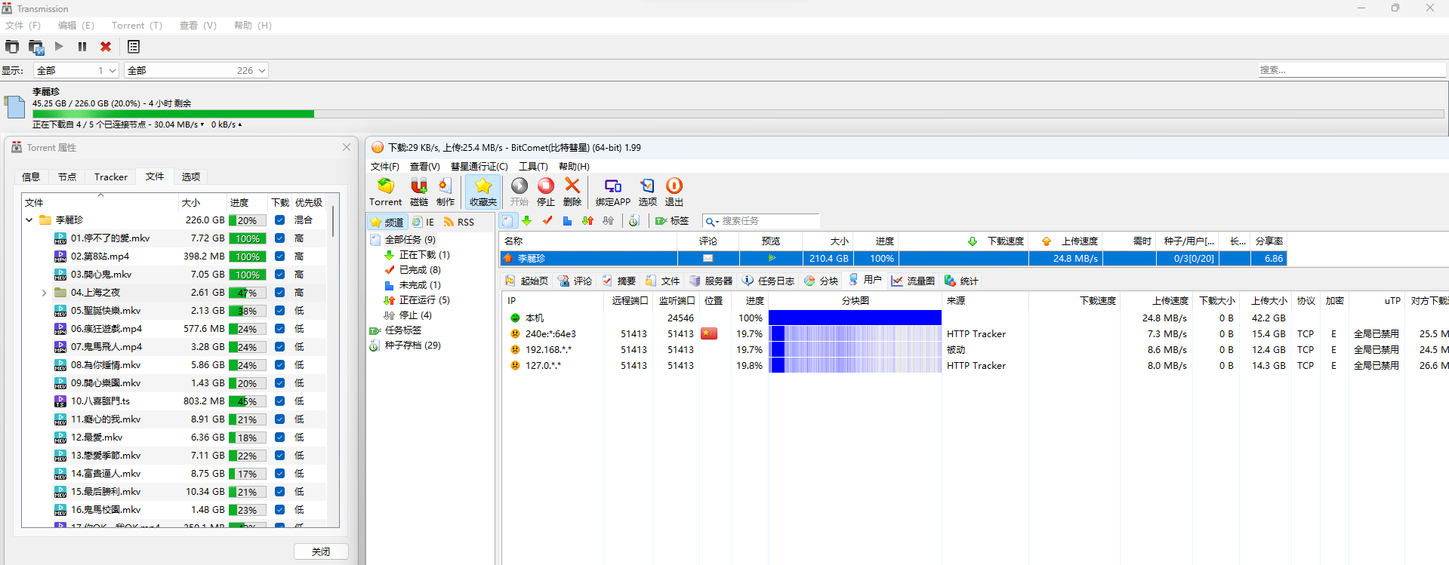The width and height of the screenshot is (1449, 565).
Task: Switch to the 选项 tab in Torrent properties
Action: [x=191, y=177]
